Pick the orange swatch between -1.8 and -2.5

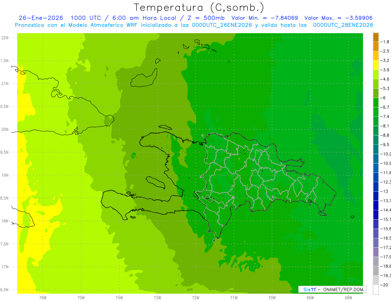tap(376, 46)
